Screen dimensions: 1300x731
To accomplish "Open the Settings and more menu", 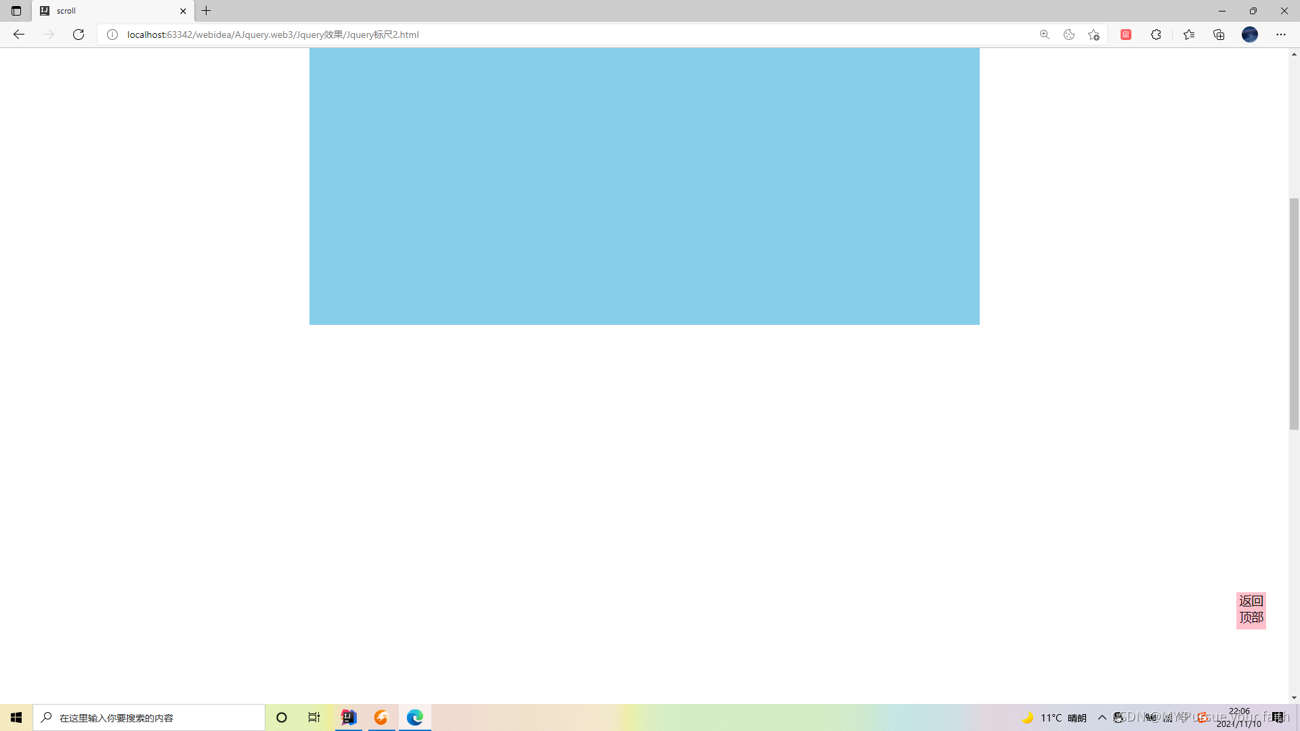I will tap(1281, 35).
